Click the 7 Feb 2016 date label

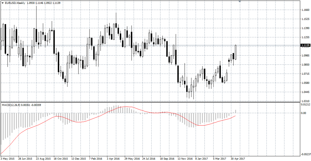click(x=96, y=159)
